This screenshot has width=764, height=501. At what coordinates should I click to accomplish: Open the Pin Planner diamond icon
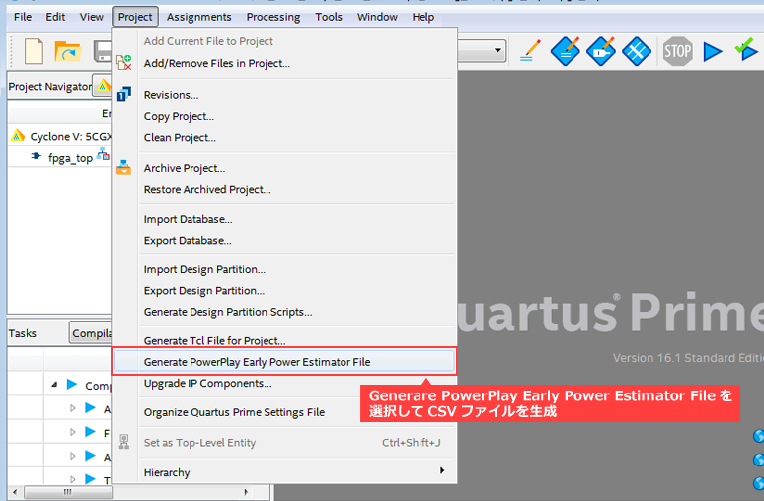click(601, 51)
